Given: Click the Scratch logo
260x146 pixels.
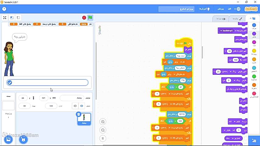Looking at the screenshot, I should pyautogui.click(x=251, y=9).
